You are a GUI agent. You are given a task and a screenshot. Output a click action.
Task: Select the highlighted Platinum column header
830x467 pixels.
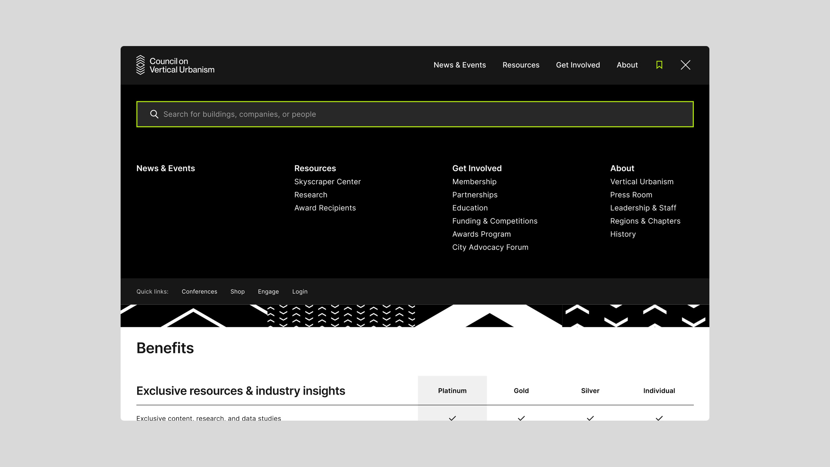point(453,390)
